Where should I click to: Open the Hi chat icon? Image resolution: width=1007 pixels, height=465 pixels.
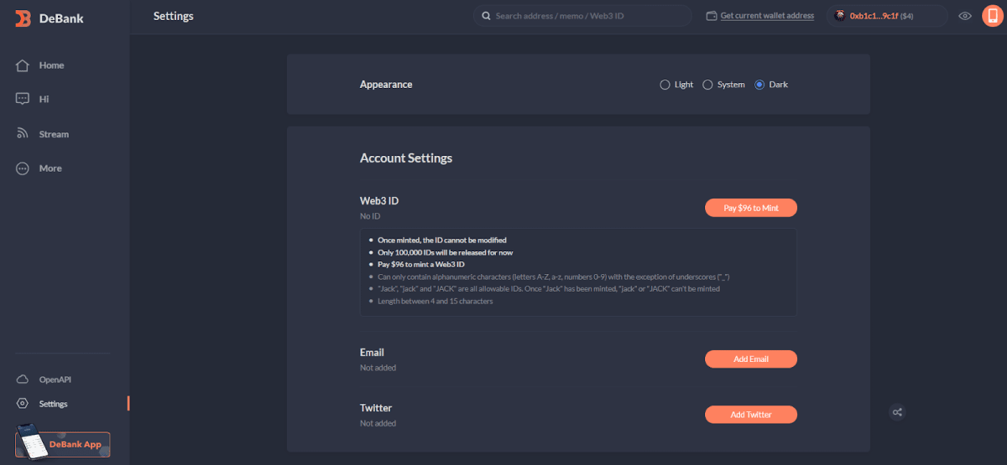click(23, 99)
